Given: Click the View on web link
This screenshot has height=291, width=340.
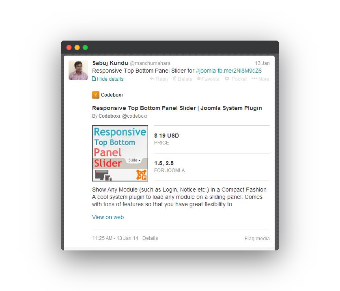Looking at the screenshot, I should 108,217.
